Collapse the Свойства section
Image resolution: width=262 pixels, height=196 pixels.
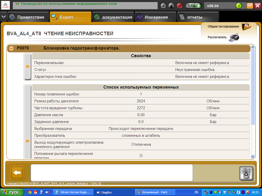coord(28,66)
